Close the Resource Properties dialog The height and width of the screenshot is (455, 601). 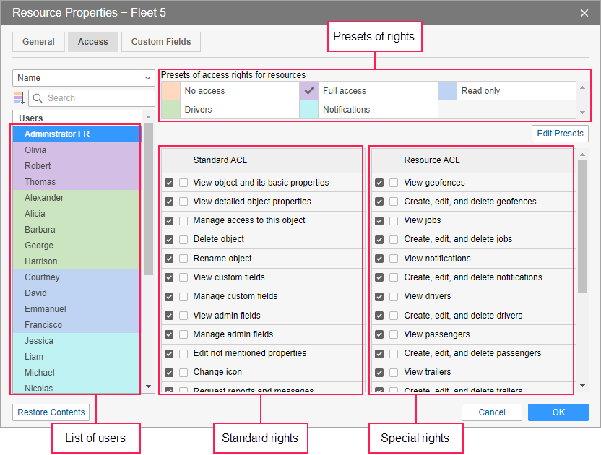(x=584, y=13)
